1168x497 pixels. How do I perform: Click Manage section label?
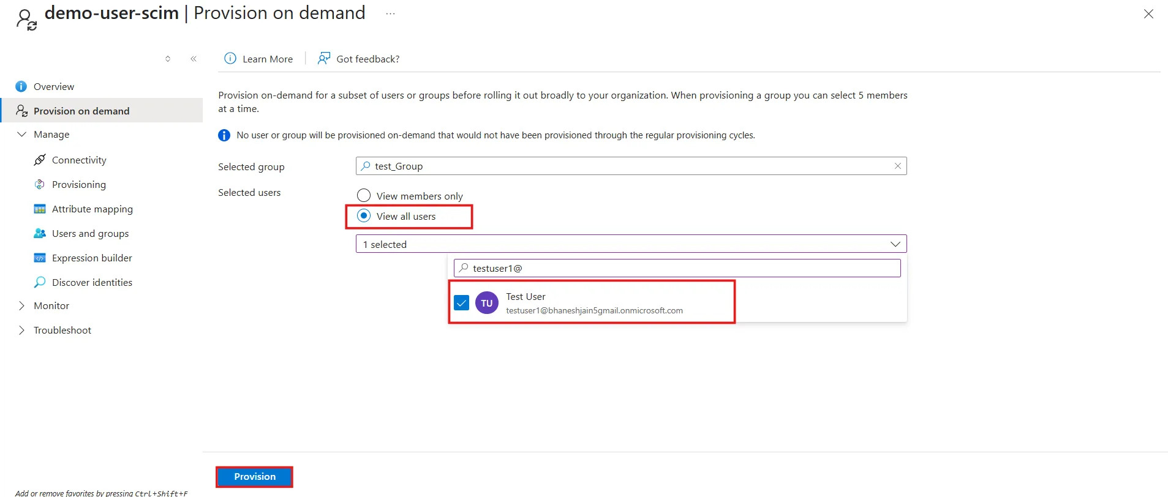(51, 134)
